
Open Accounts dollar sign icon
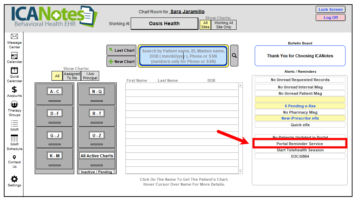click(x=14, y=90)
